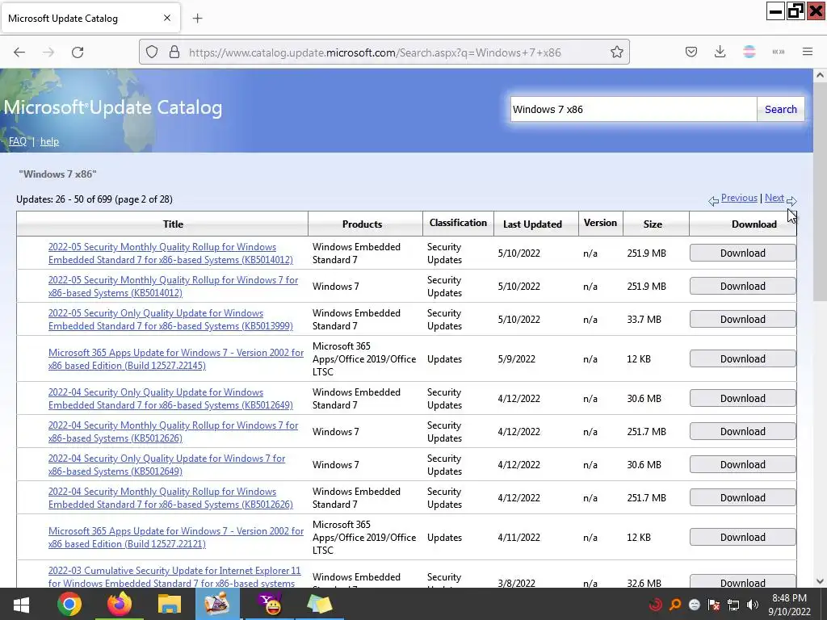Open Microsoft 365 Apps Build 12527.22145 link
Viewport: 827px width, 620px height.
[175, 359]
